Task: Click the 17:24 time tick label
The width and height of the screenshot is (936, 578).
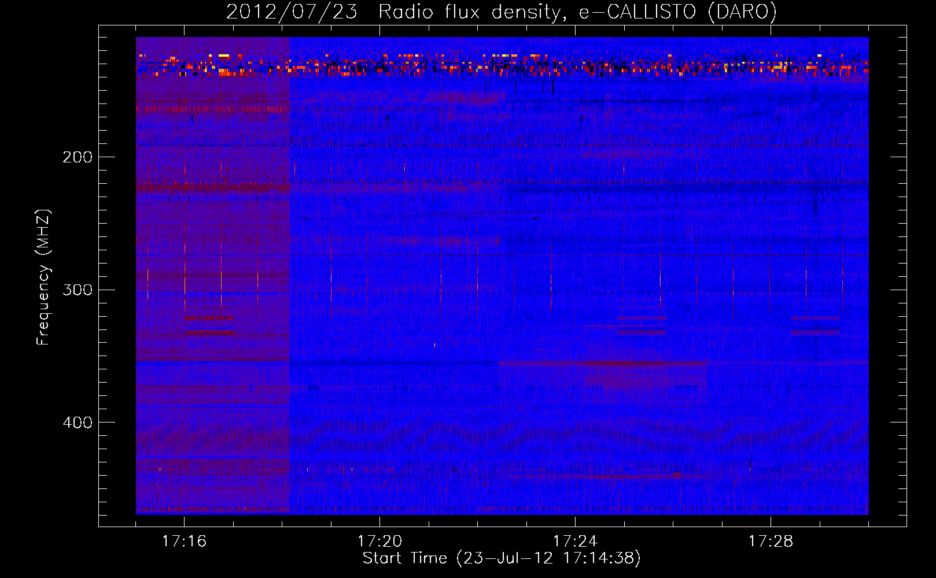Action: coord(575,541)
